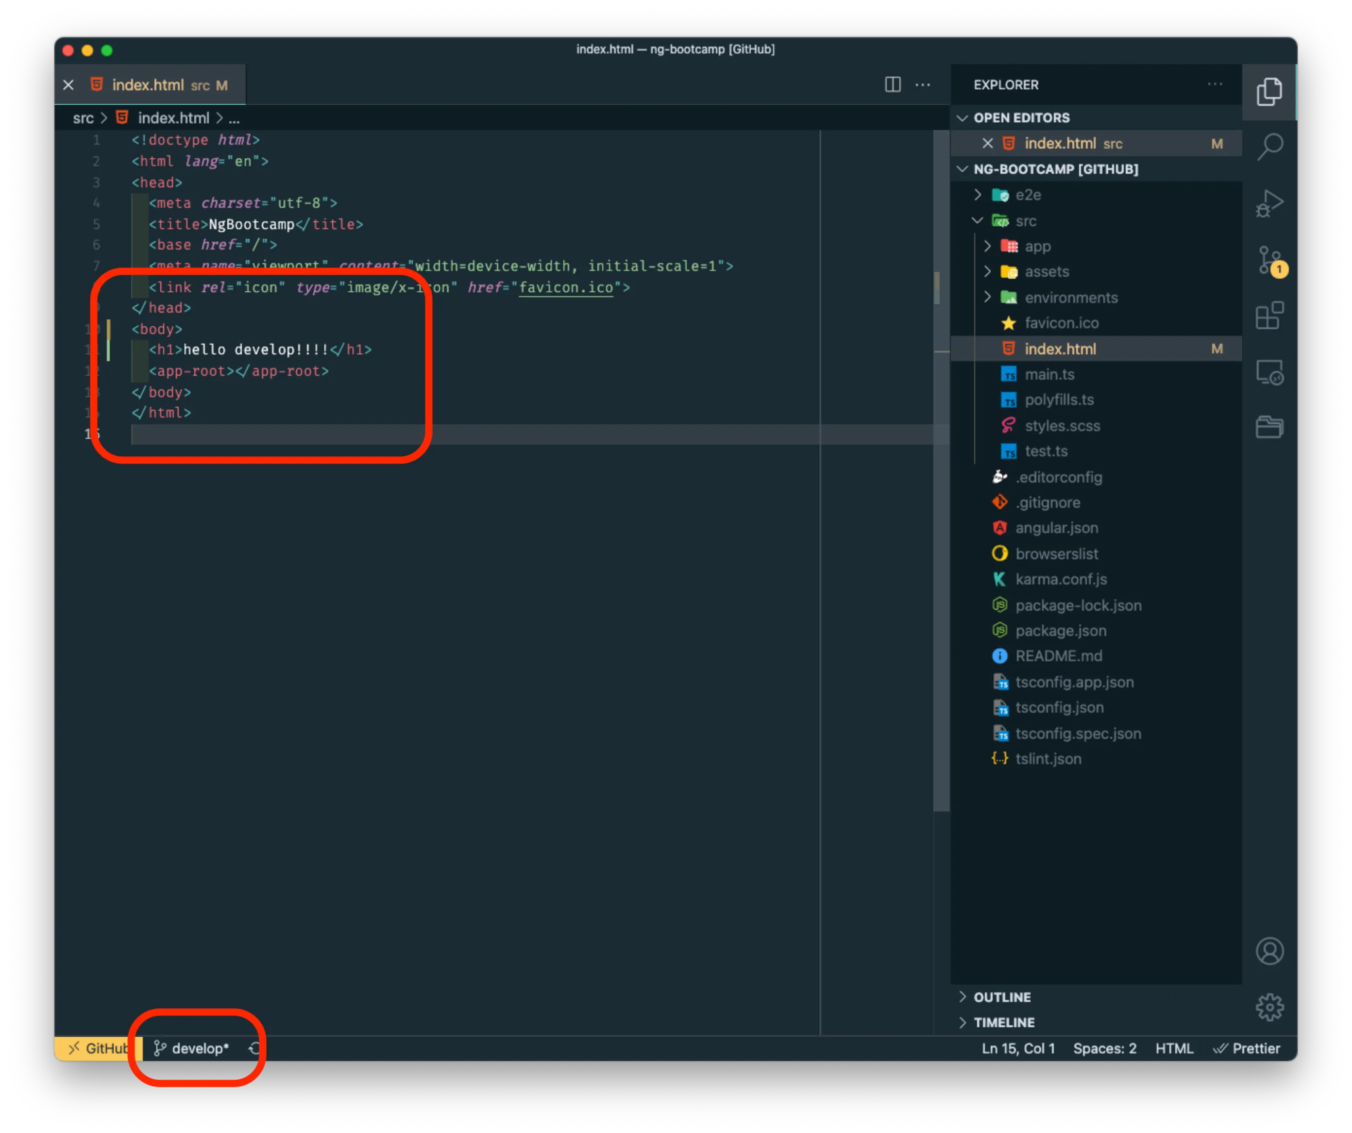Screen dimensions: 1352x1133
Task: Click index.html entry in Open Editors
Action: [x=1096, y=144]
